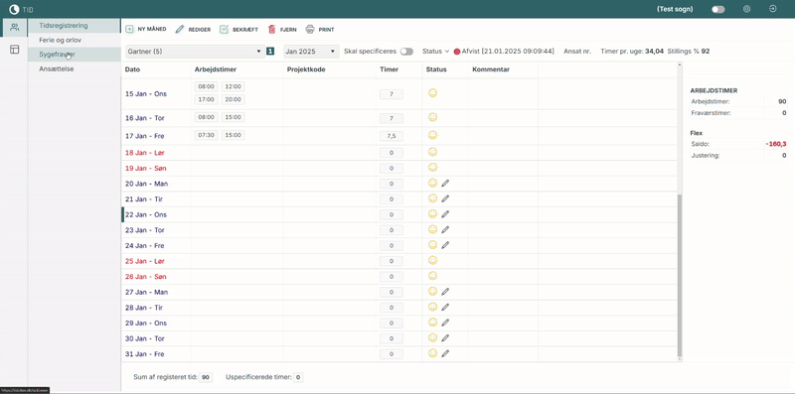Screen dimensions: 795x394
Task: Click the pencil icon for 23 Jan
Action: (445, 230)
